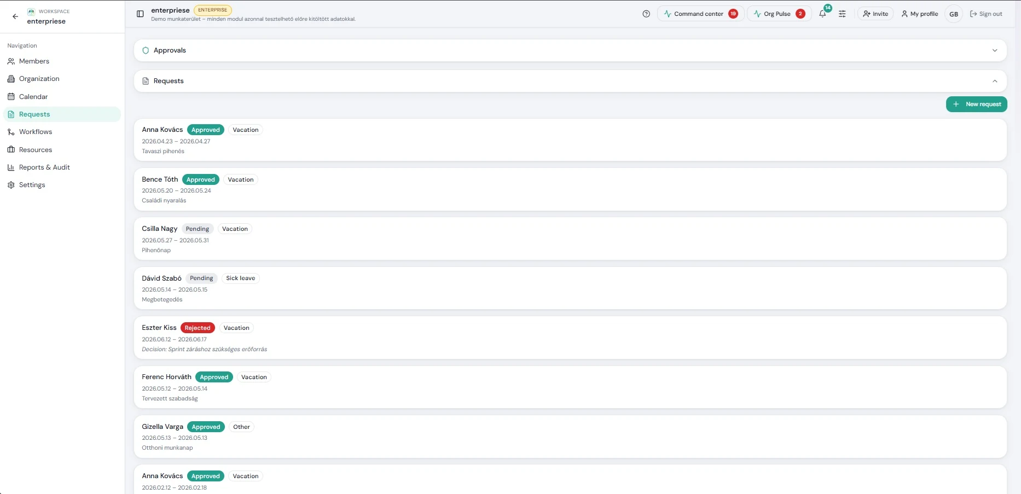This screenshot has width=1021, height=494.
Task: Click Pending badge on Dávid Szabó
Action: [x=201, y=278]
